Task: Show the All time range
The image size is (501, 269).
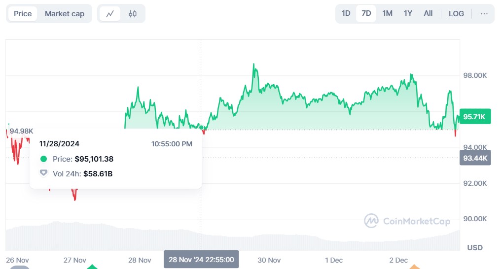Action: (428, 13)
